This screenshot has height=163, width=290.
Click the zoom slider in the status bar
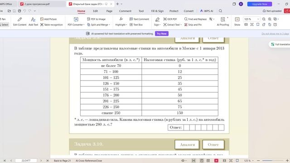tap(273, 161)
